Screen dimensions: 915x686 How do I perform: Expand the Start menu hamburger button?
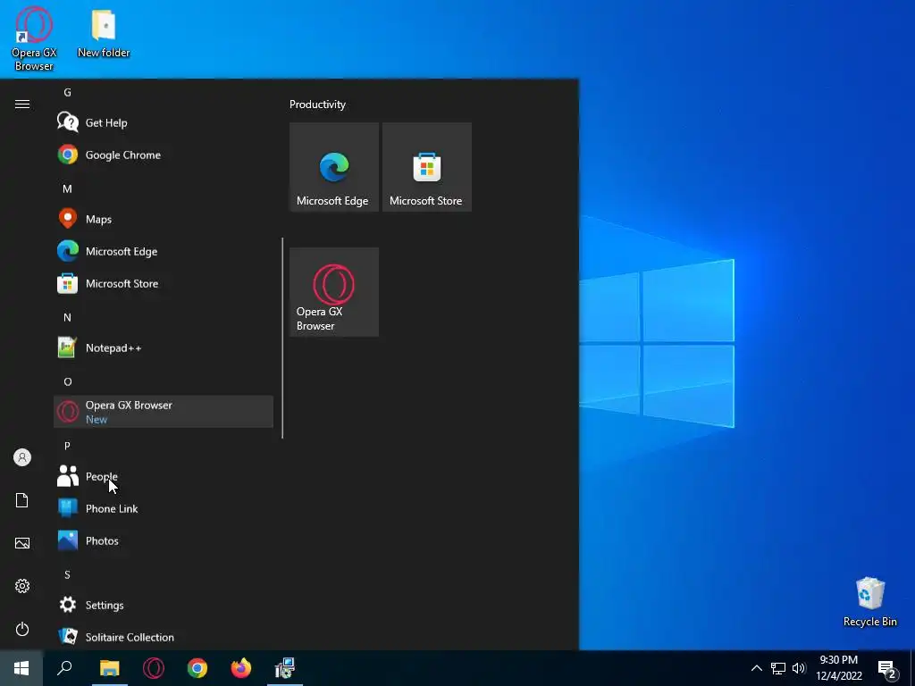[x=22, y=105]
